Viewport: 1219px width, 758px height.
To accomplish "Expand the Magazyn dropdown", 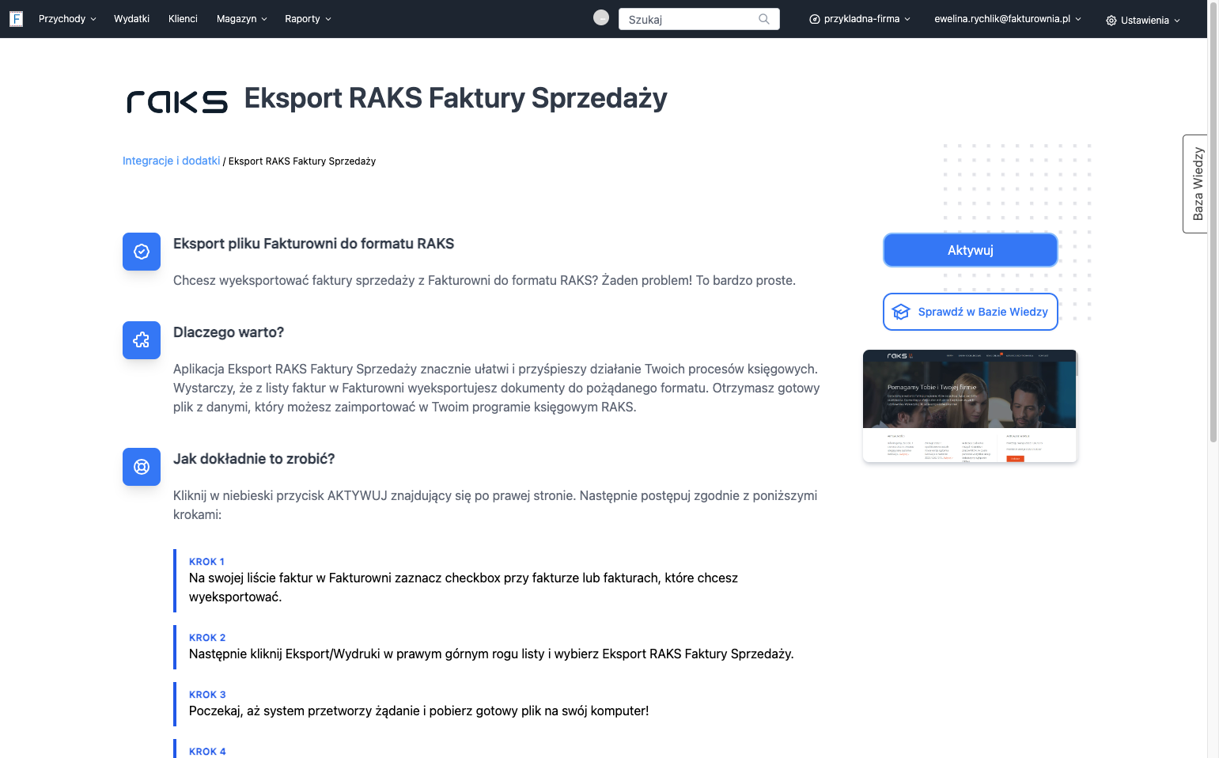I will coord(242,19).
